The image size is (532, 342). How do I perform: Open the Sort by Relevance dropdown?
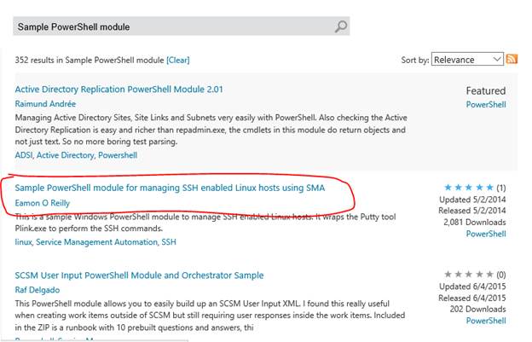click(x=467, y=60)
